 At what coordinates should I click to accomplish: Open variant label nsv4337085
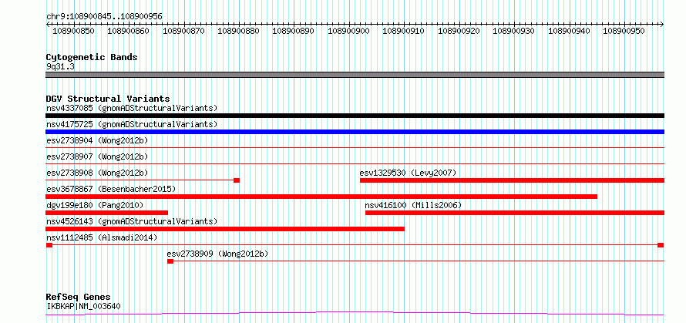[132, 108]
